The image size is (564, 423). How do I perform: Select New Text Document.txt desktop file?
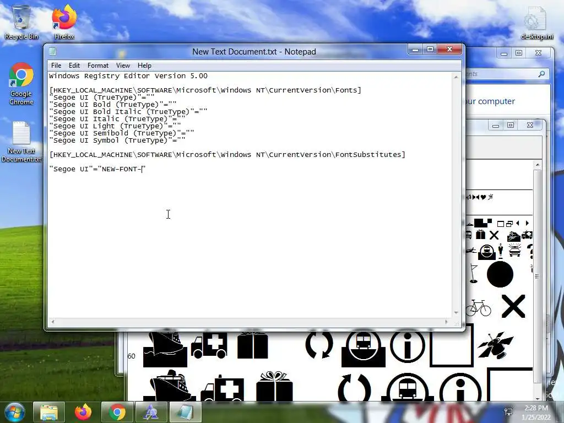21,142
